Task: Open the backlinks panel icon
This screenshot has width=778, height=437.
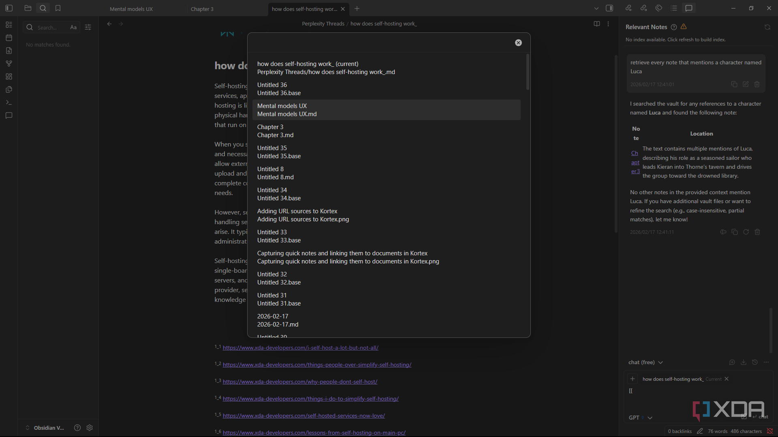Action: pyautogui.click(x=628, y=8)
